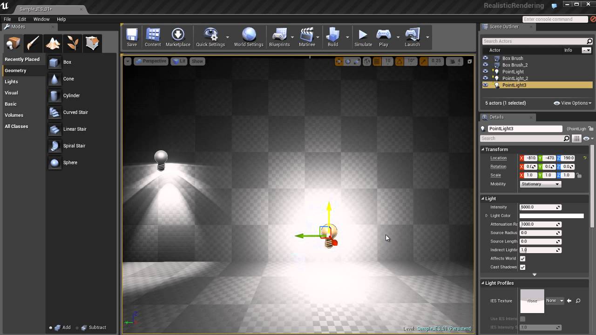Toggle visibility of PointLight actor
Screen dimensions: 596x335
[485, 72]
